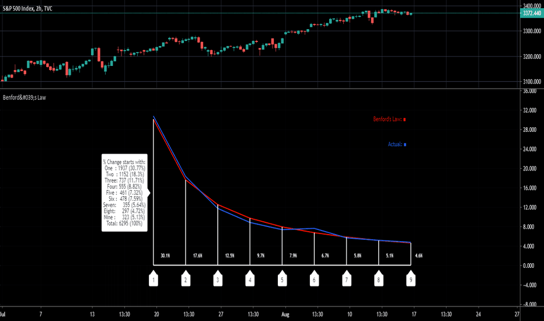Click the red Benford's Law legend label
The height and width of the screenshot is (321, 544).
click(387, 119)
